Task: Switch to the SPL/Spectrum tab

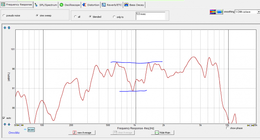Action: 46,5
